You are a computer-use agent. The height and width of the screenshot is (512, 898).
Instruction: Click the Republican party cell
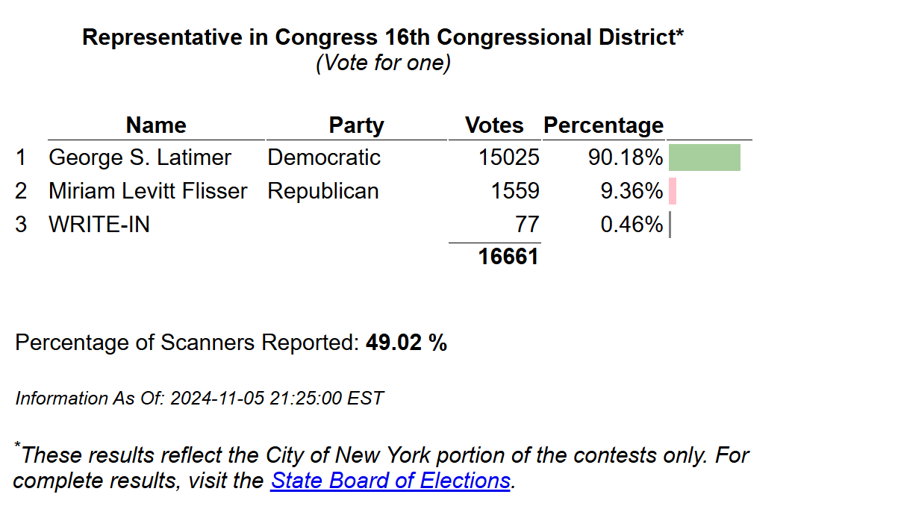[x=323, y=191]
